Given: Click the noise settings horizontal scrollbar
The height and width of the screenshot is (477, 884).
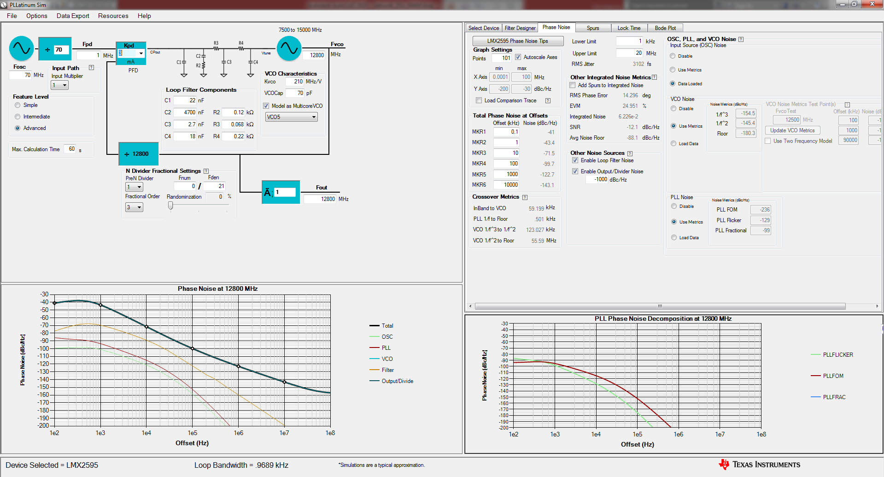Looking at the screenshot, I should 660,306.
